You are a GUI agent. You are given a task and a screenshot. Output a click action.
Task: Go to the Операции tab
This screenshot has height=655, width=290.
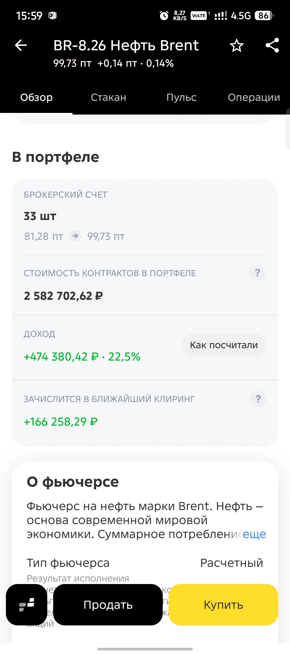254,97
